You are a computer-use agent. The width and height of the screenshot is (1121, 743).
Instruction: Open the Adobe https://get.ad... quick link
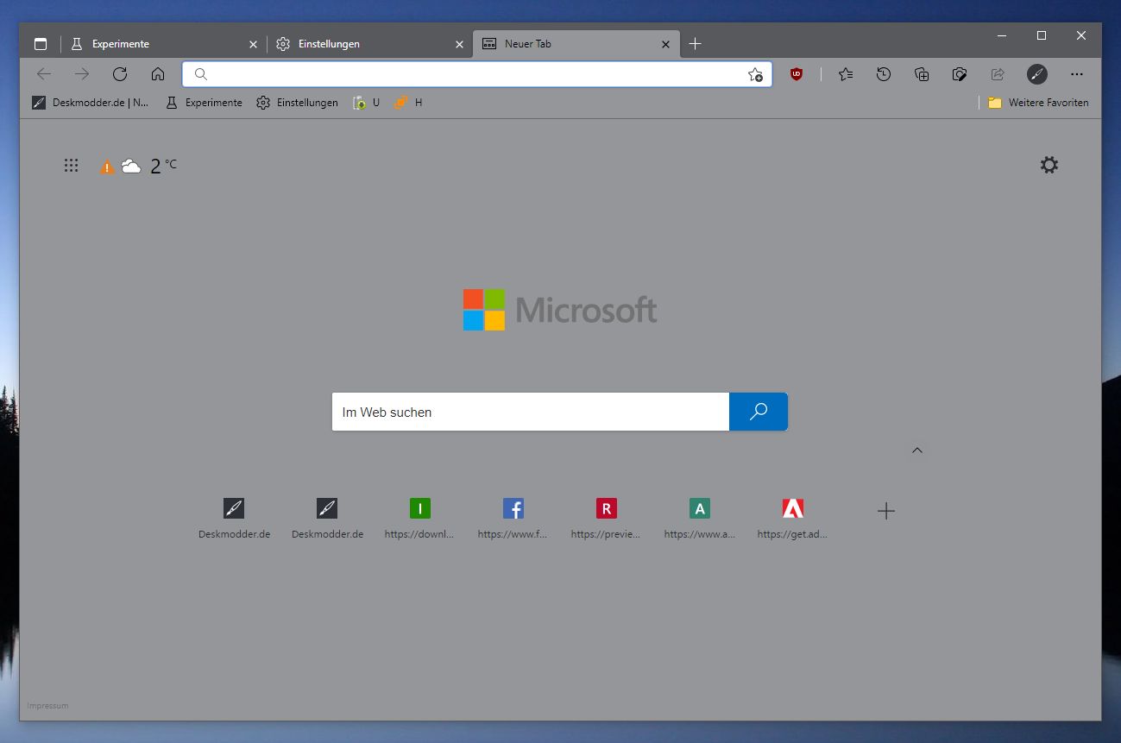793,518
